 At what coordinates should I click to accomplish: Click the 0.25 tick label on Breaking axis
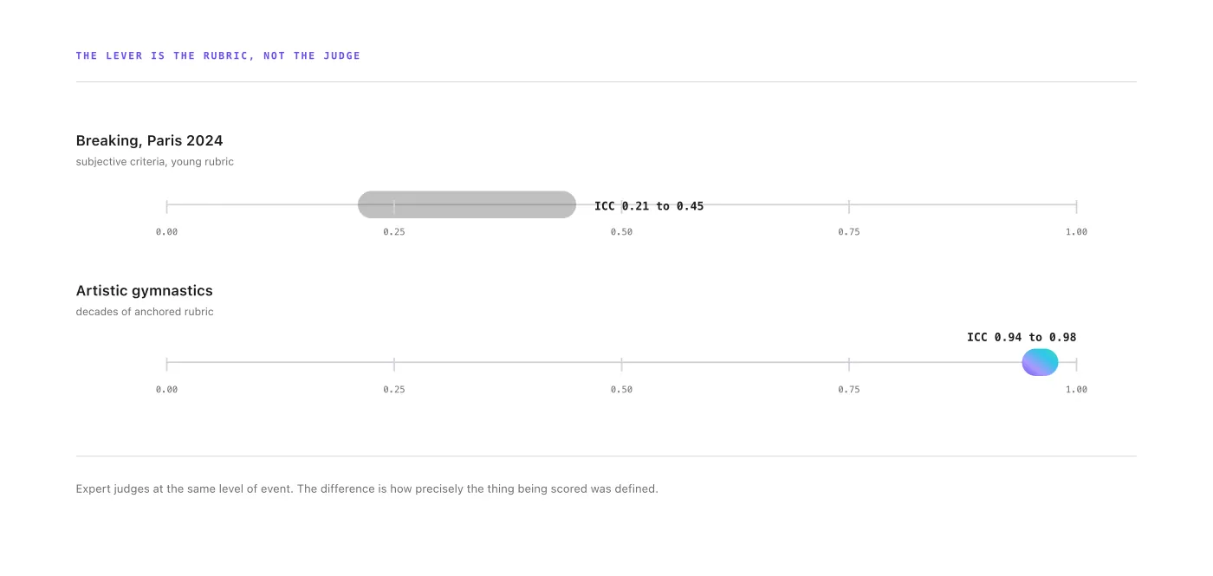394,232
